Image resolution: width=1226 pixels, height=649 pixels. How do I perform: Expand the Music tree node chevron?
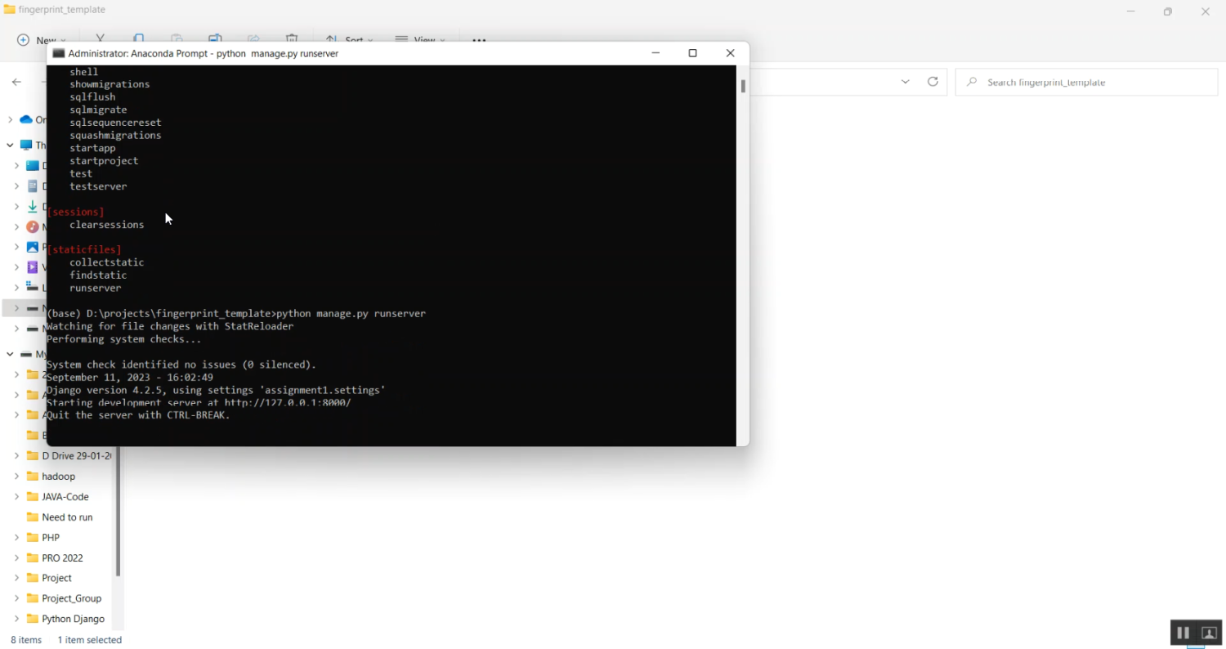pos(16,227)
